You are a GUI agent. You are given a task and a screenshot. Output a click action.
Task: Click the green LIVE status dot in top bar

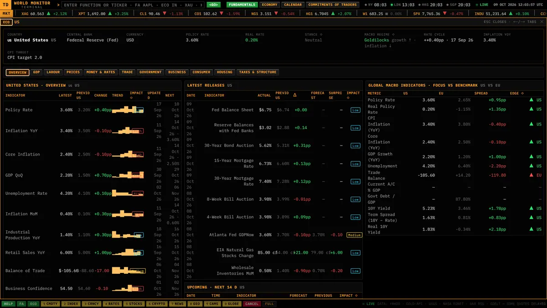pos(476,5)
